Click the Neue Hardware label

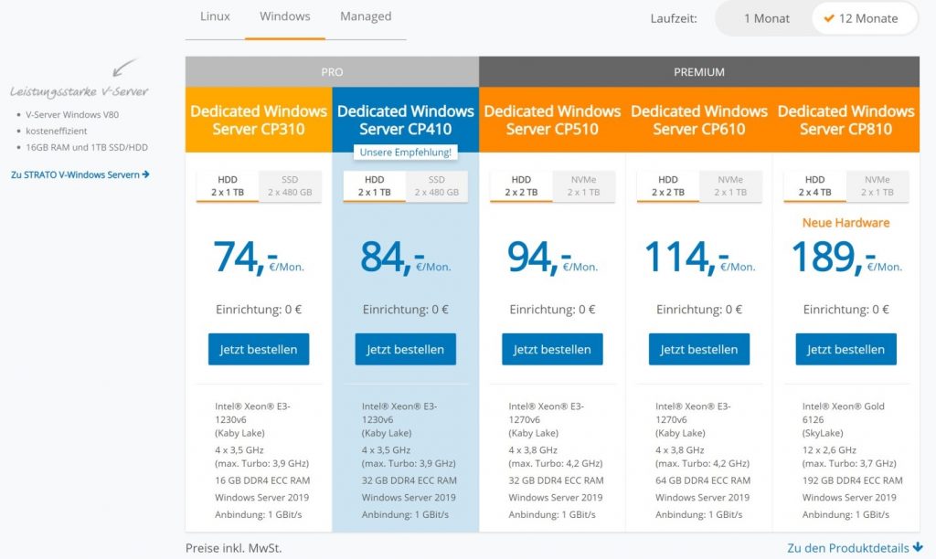pos(846,223)
